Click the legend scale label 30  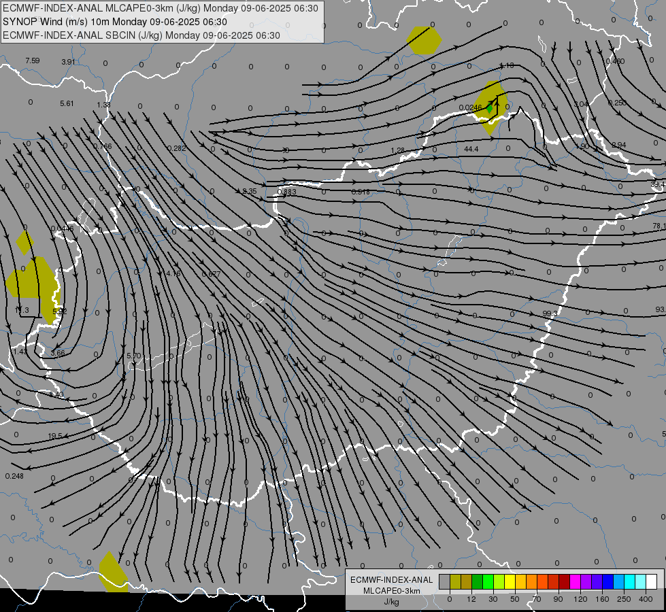pyautogui.click(x=493, y=599)
